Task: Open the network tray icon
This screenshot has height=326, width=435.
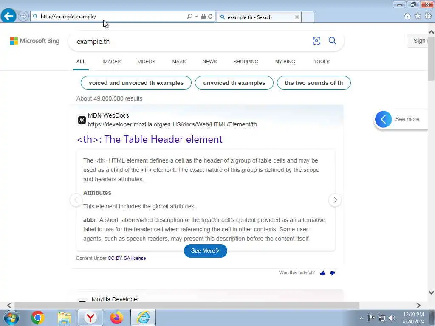Action: coord(382,318)
